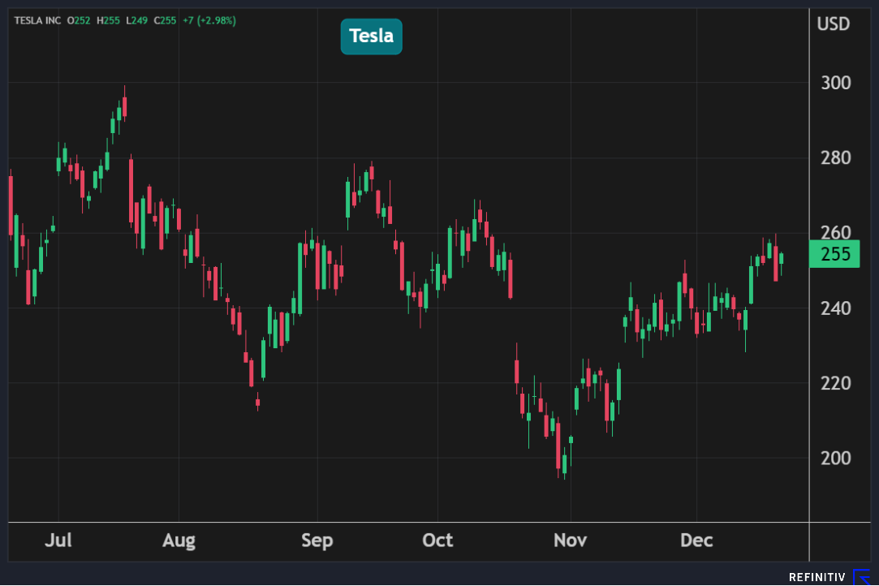Click the REFINITIV brand text
This screenshot has width=879, height=586.
click(817, 577)
